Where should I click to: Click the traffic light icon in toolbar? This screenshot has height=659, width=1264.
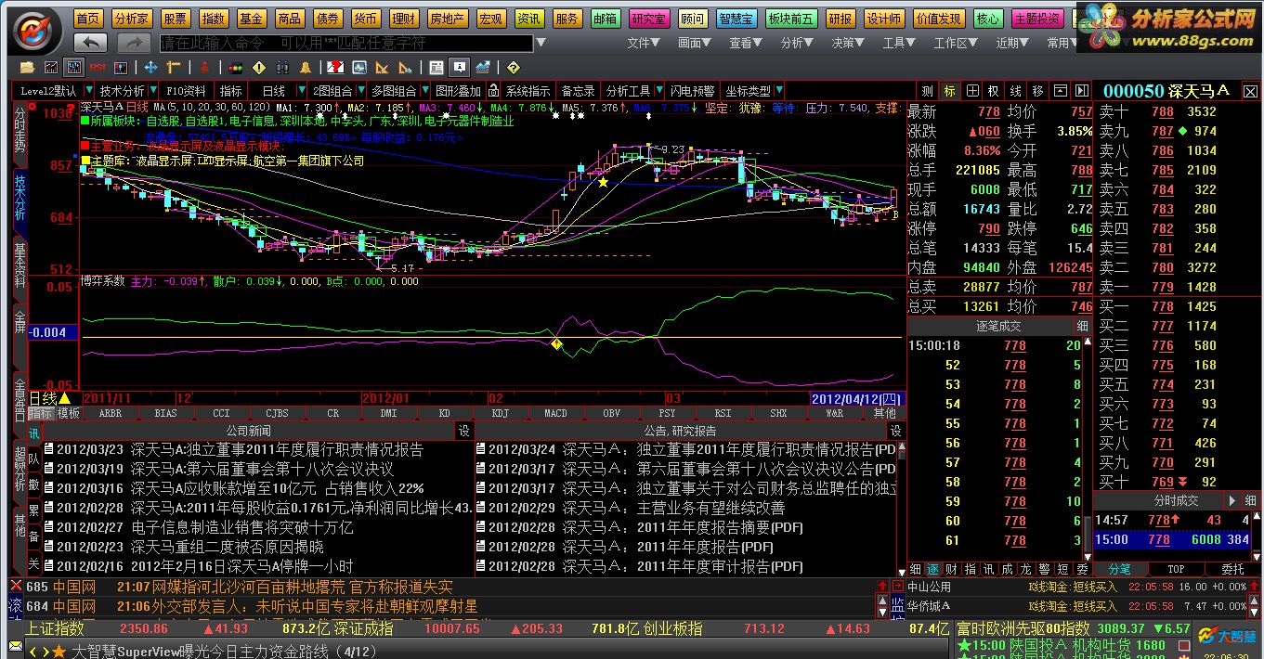coord(236,68)
